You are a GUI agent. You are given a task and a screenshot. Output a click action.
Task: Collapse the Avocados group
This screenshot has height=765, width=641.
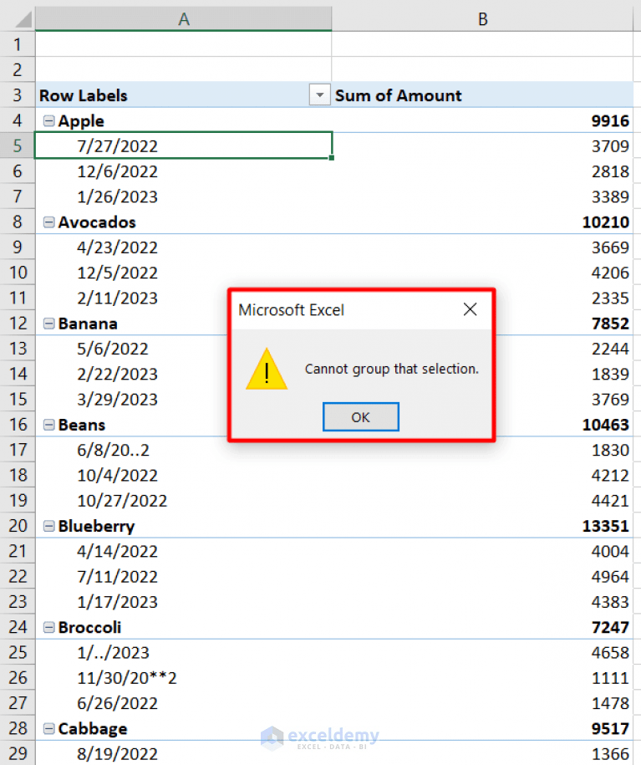click(48, 222)
